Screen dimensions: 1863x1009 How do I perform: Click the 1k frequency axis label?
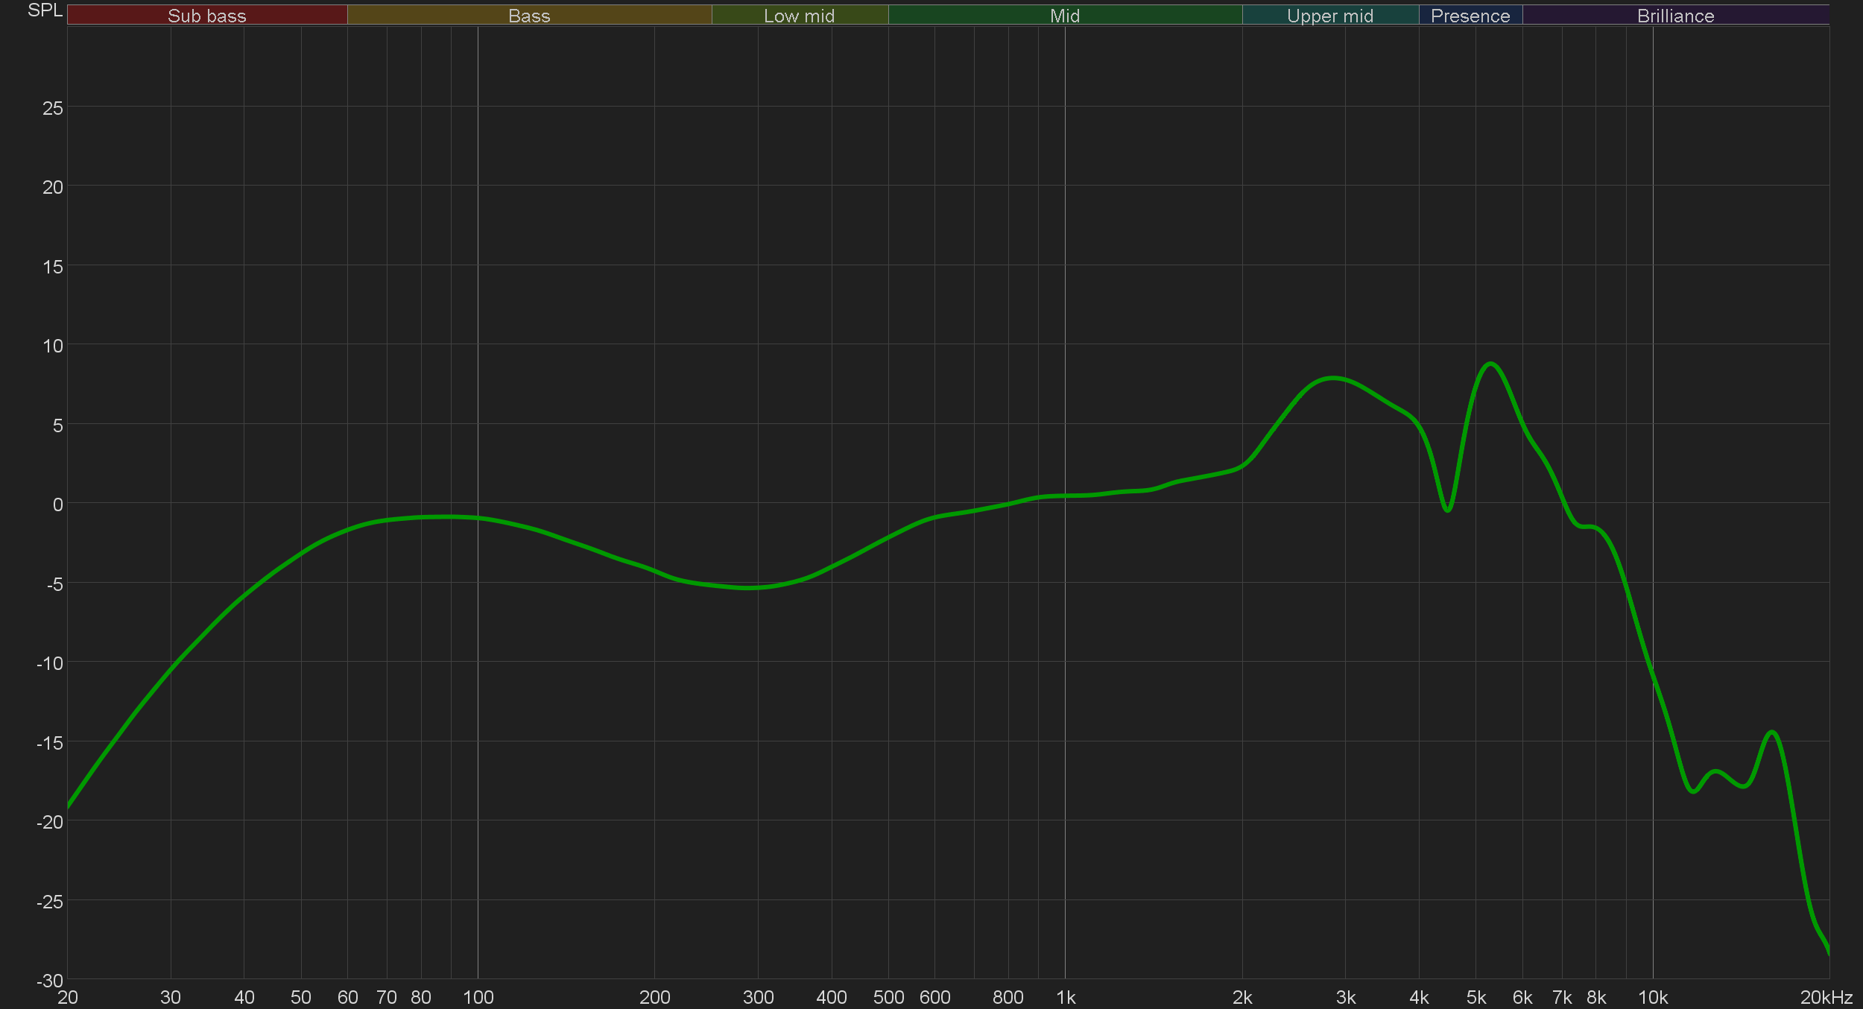[1065, 997]
